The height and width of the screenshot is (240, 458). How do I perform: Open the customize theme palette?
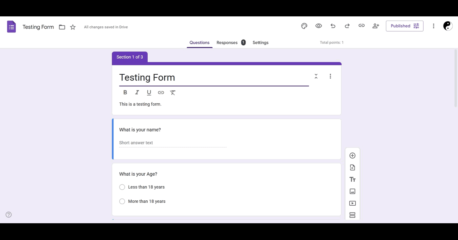click(x=304, y=26)
